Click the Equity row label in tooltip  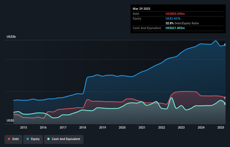(137, 18)
